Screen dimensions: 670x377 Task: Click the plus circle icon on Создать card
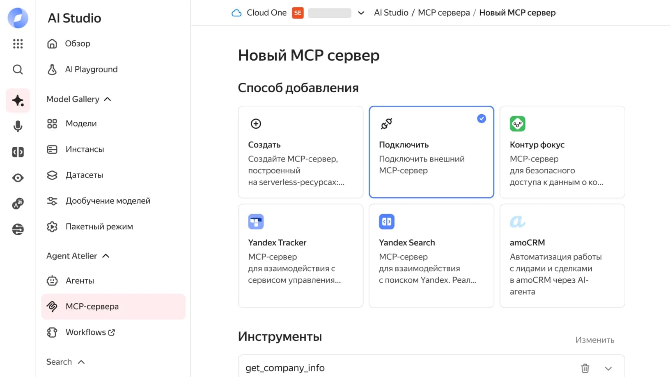(x=256, y=124)
